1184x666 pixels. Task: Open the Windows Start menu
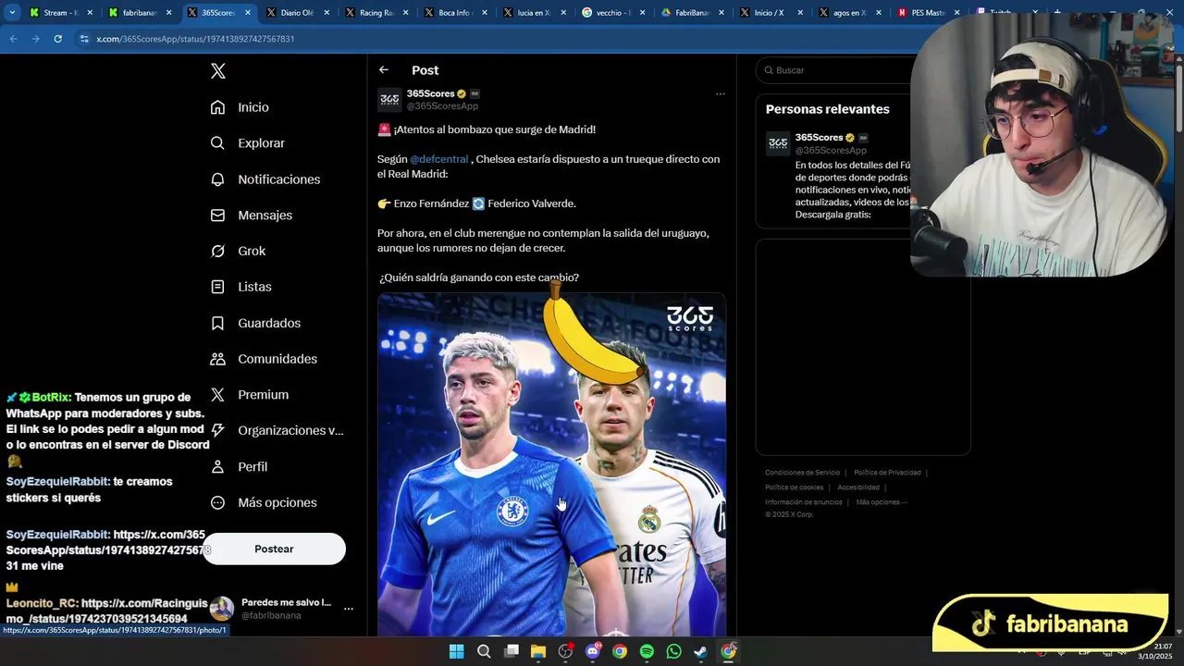456,651
